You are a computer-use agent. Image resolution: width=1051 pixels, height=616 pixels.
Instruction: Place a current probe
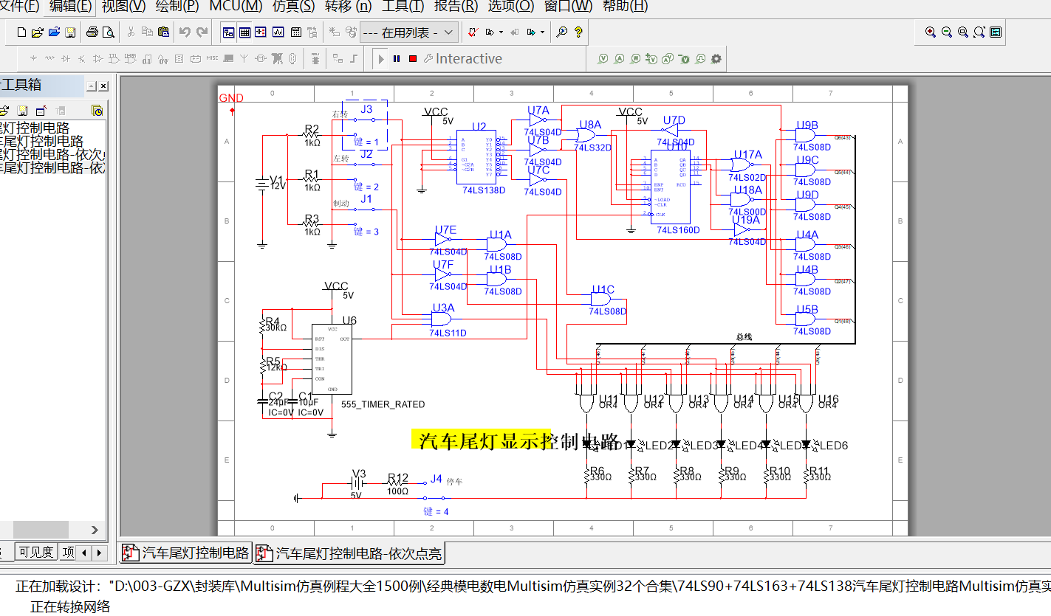coord(619,59)
